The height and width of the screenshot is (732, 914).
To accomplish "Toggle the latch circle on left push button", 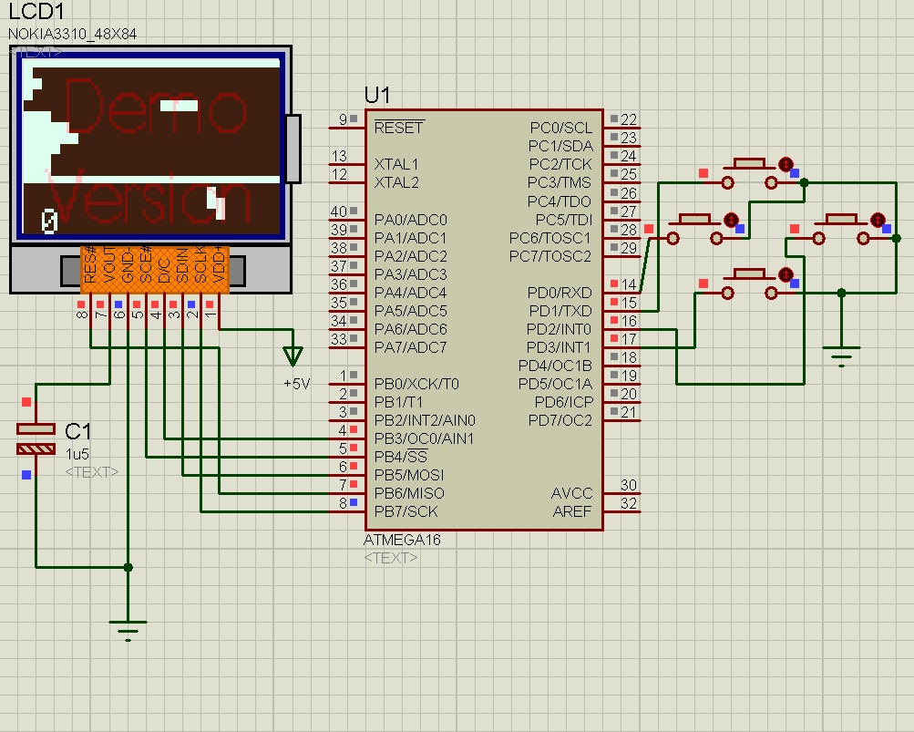I will [x=731, y=220].
